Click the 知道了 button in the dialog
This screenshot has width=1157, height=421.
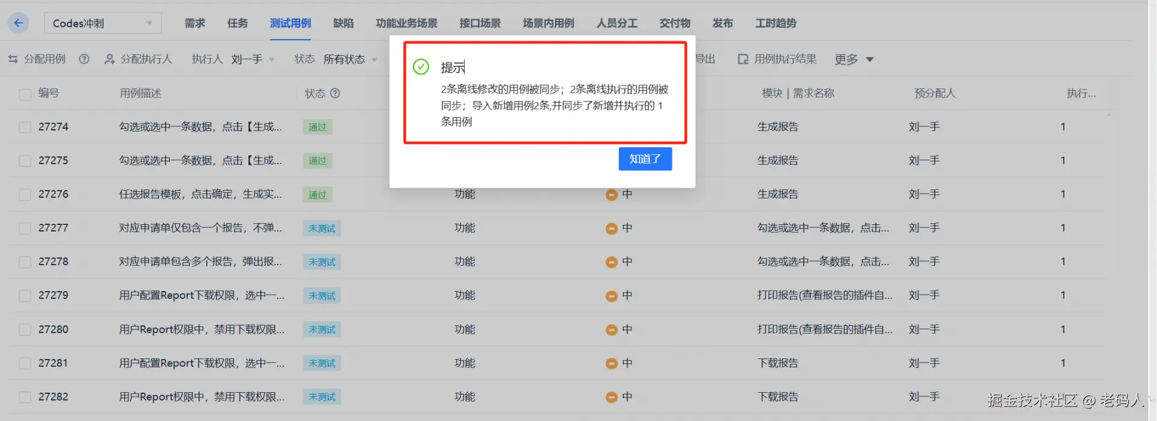645,159
